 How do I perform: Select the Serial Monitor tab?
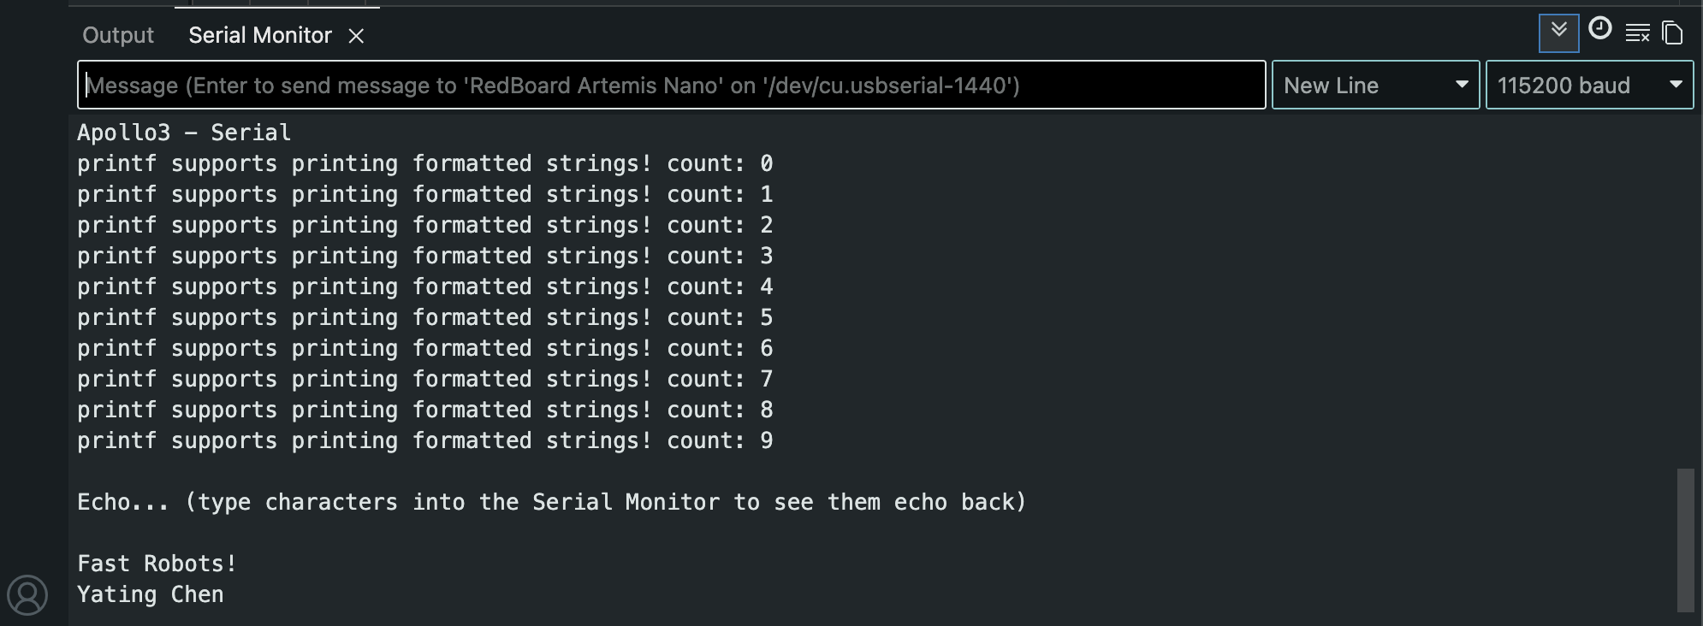[x=259, y=35]
